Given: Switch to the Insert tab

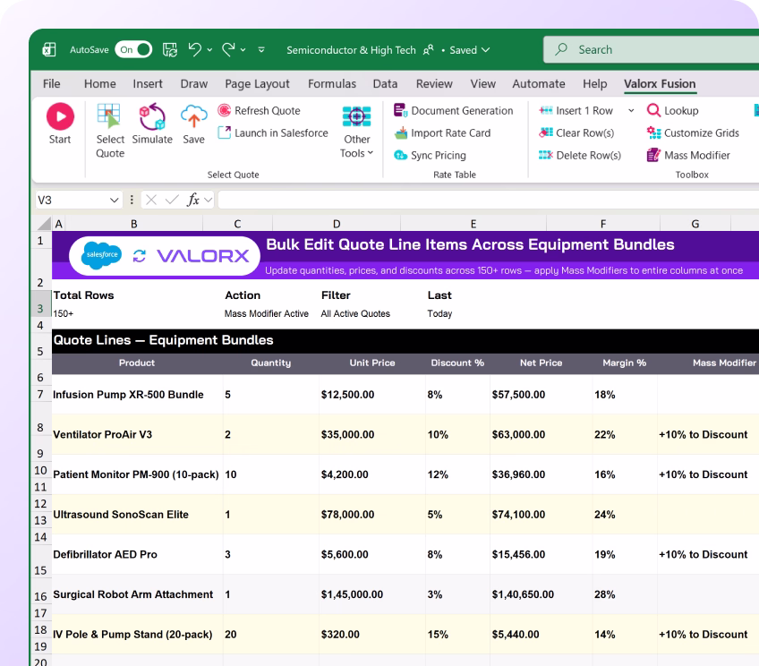Looking at the screenshot, I should point(148,84).
